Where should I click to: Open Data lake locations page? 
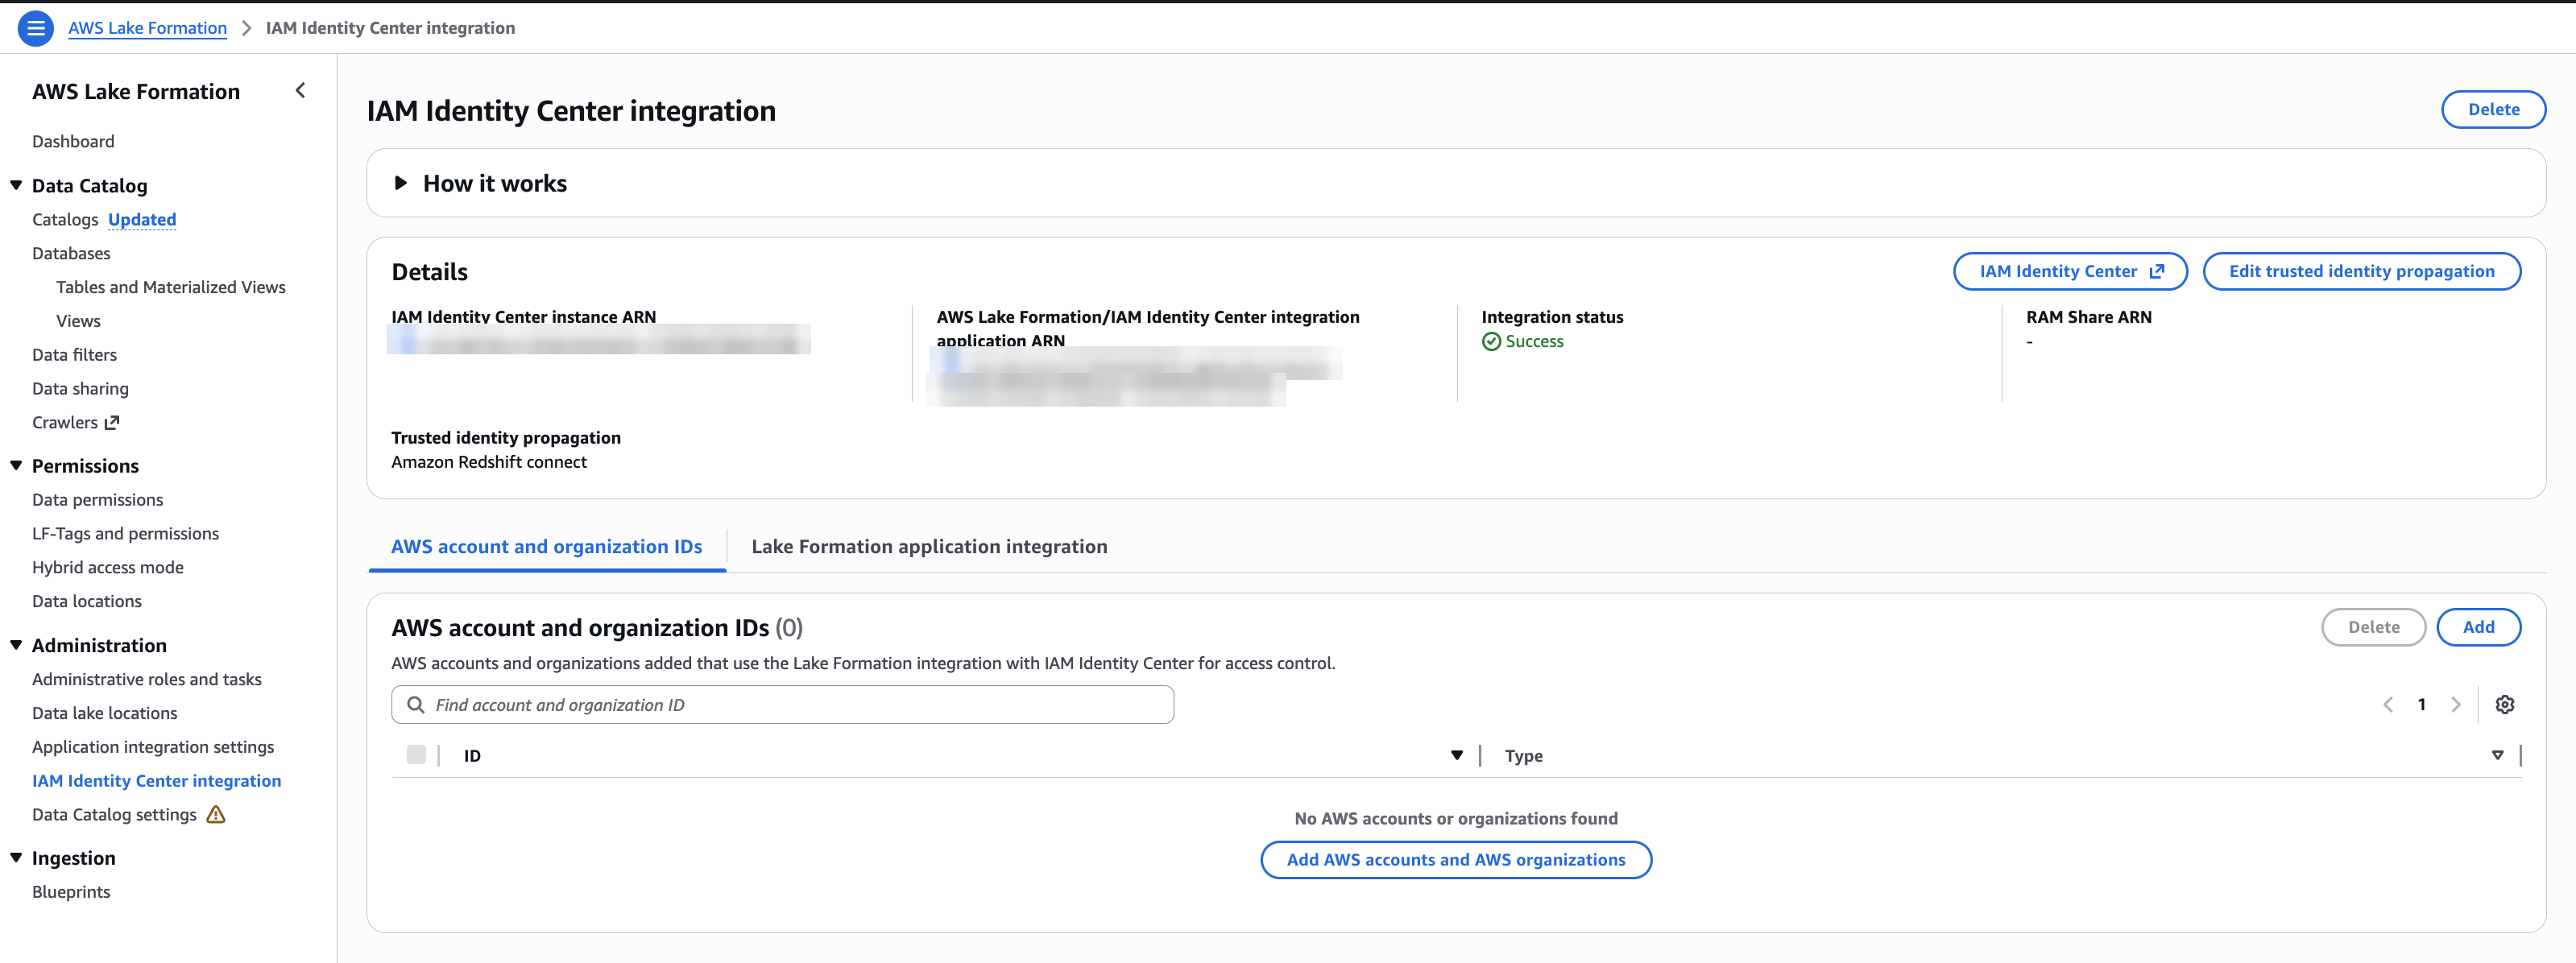point(104,714)
